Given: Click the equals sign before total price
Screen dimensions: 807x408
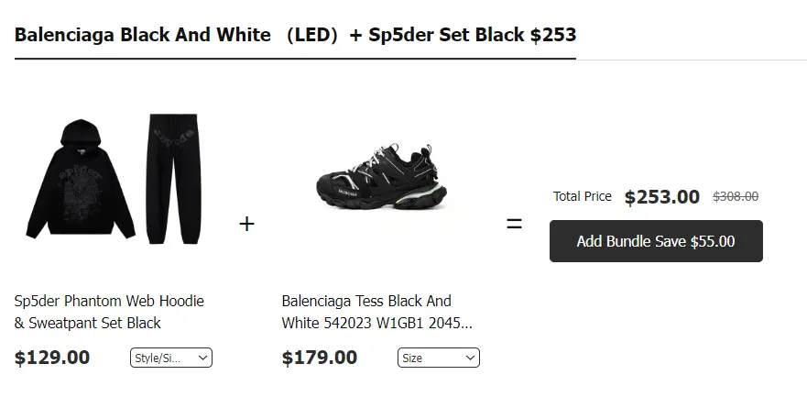Looking at the screenshot, I should pyautogui.click(x=514, y=223).
